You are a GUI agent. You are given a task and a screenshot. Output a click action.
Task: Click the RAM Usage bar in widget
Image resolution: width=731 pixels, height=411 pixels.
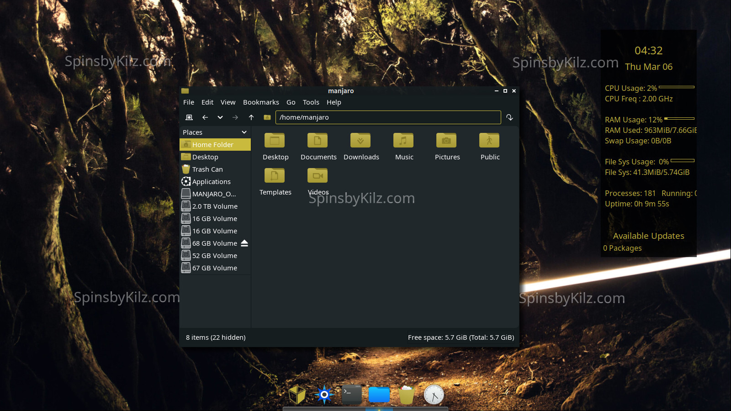coord(679,119)
